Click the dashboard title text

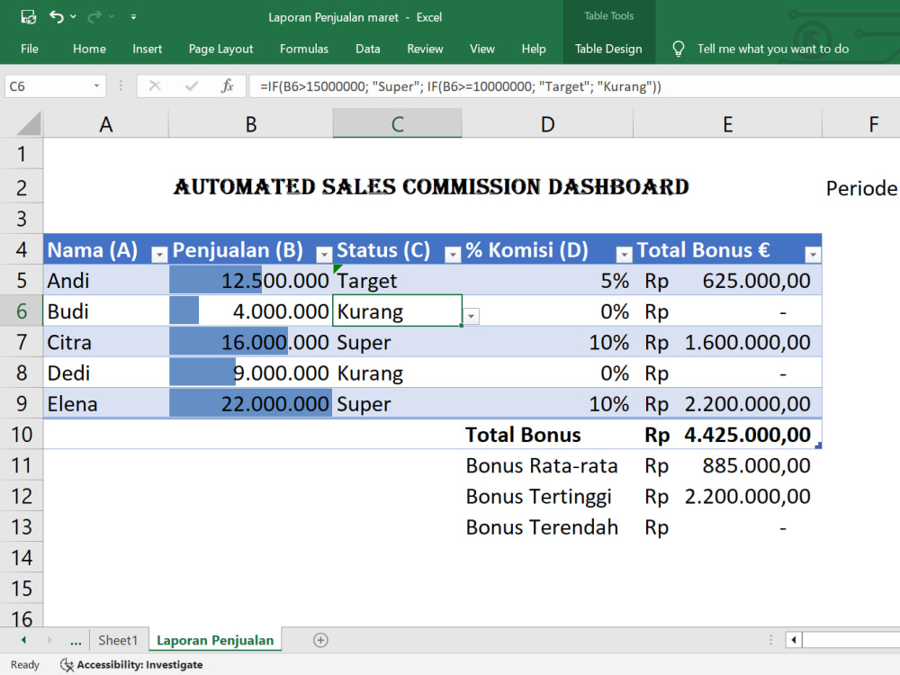(431, 186)
